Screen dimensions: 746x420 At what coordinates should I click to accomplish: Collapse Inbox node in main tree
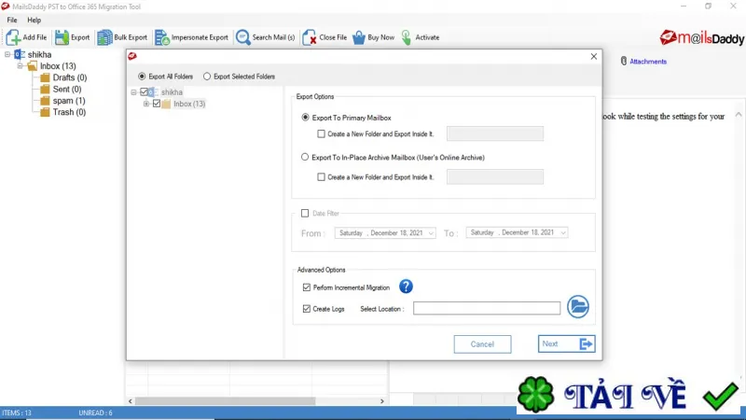pos(20,65)
